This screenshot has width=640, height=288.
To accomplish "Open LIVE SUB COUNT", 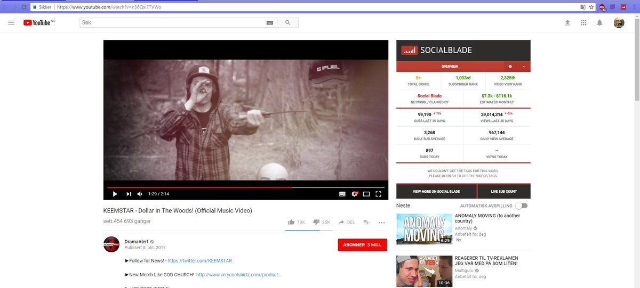I will (x=503, y=191).
